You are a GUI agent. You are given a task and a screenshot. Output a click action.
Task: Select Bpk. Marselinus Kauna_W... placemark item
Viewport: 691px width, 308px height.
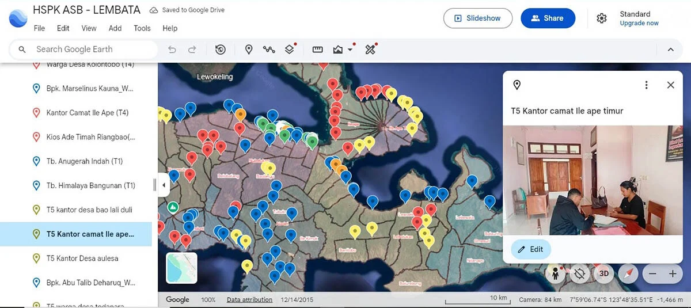pyautogui.click(x=76, y=89)
